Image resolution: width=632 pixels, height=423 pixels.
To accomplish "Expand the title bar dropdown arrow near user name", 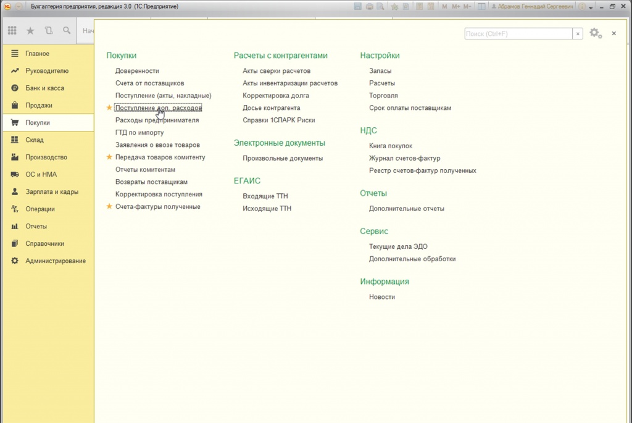I will point(591,7).
